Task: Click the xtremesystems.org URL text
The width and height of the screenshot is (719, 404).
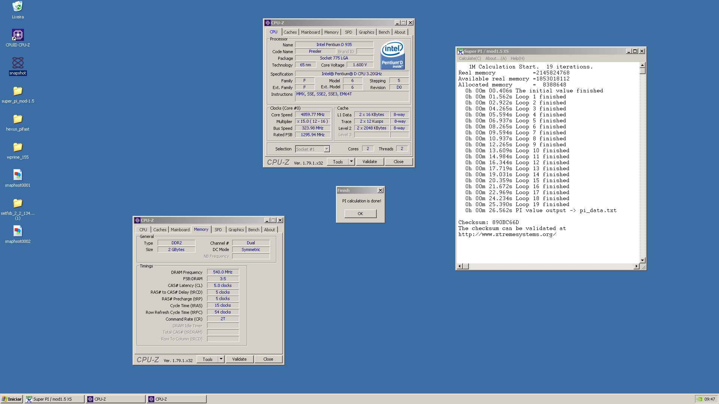Action: pos(507,235)
